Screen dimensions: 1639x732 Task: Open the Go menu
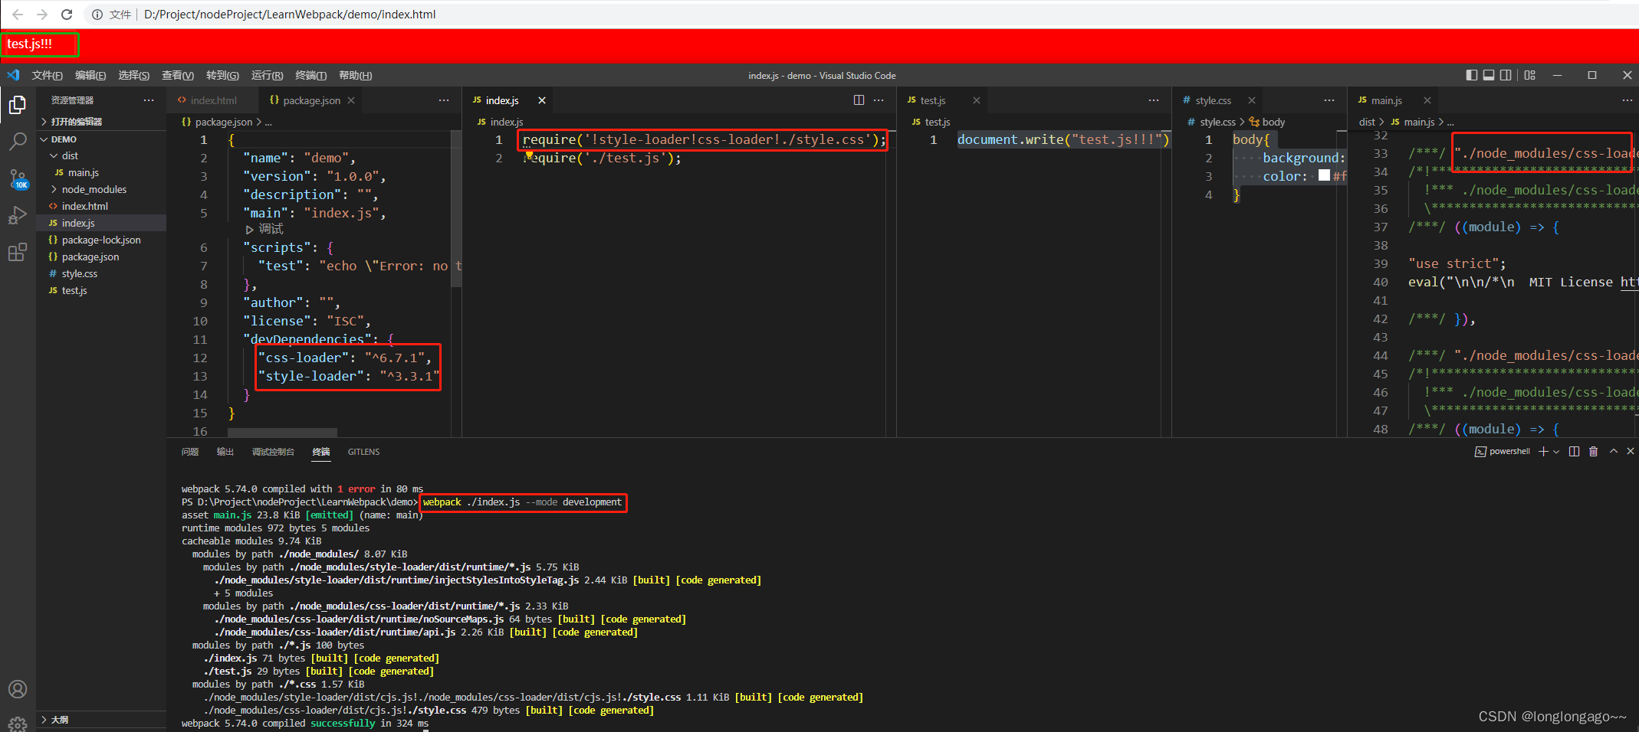[x=222, y=75]
